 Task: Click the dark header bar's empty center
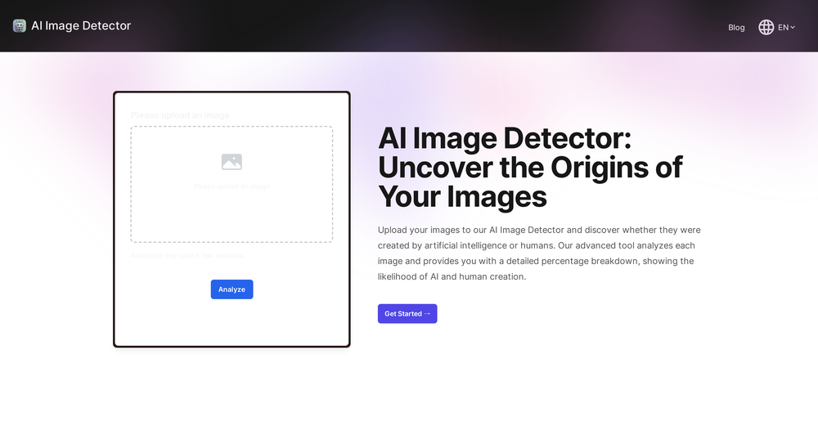click(x=409, y=26)
